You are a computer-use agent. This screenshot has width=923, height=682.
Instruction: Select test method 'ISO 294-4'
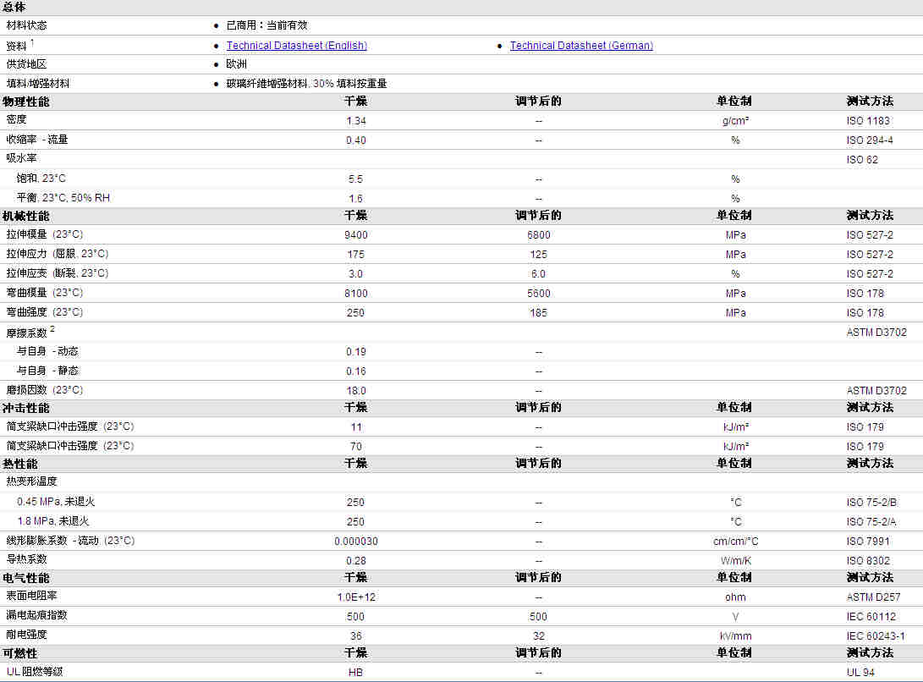pos(870,140)
